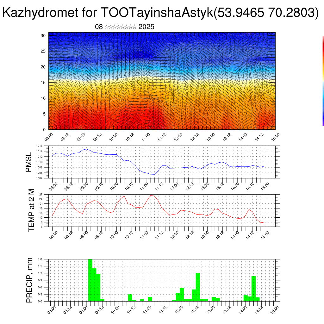Image resolution: width=324 pixels, height=324 pixels.
Task: Click the "20" tick on the top cross-section chart
Action: coord(43,67)
